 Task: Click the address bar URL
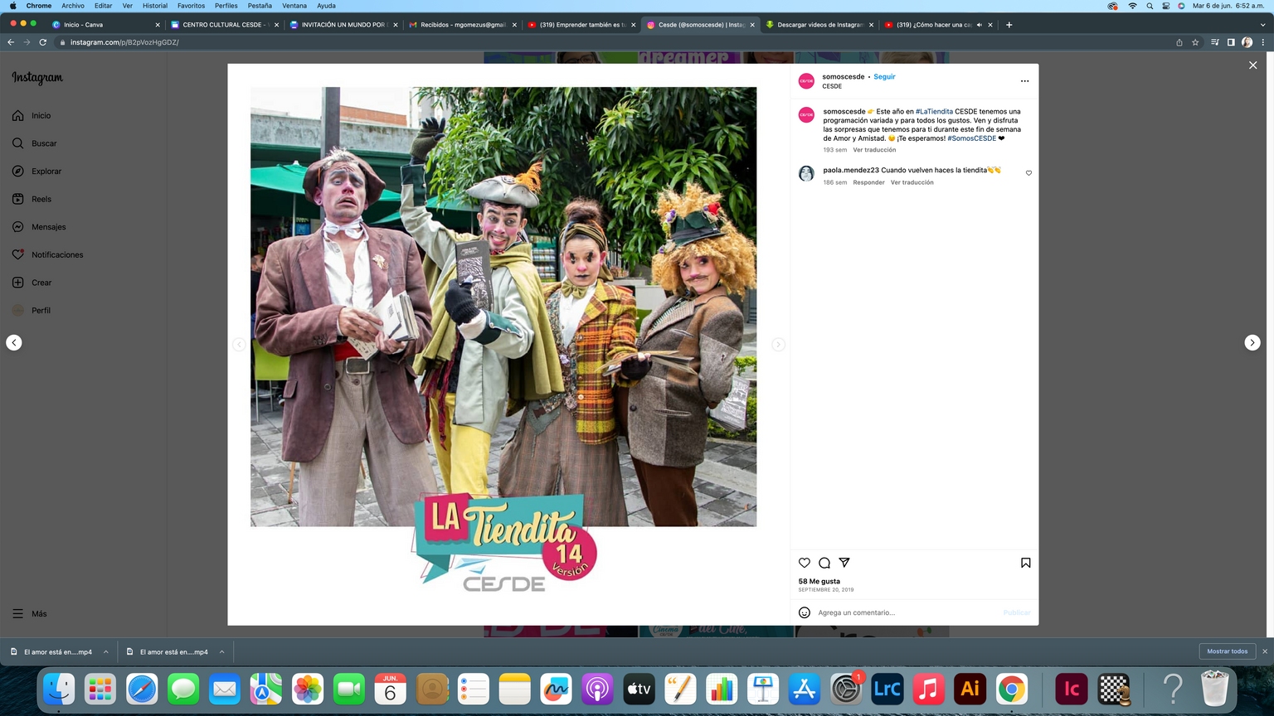point(124,42)
